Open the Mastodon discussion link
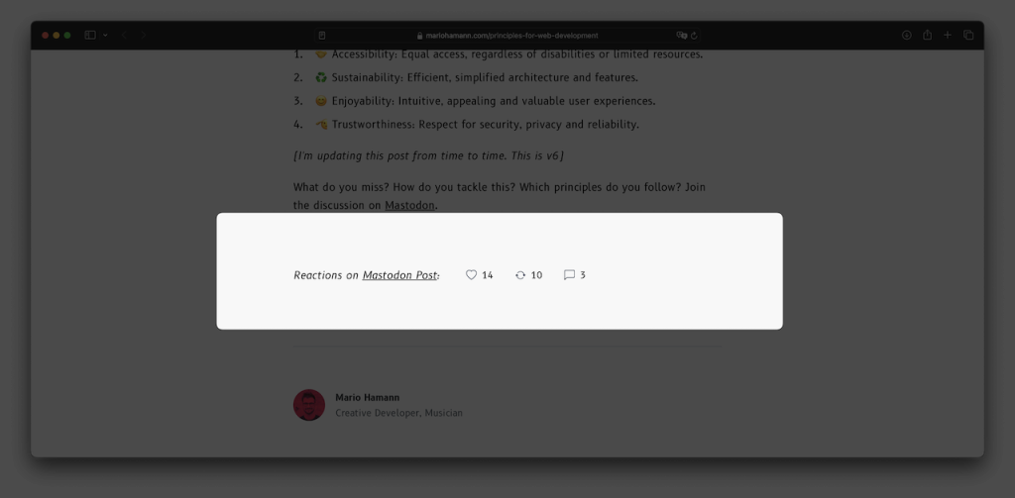 (x=409, y=205)
